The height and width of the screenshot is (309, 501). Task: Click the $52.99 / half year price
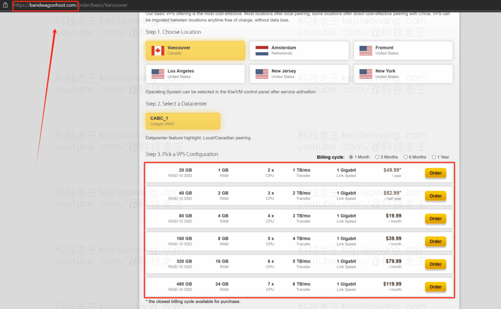click(392, 196)
